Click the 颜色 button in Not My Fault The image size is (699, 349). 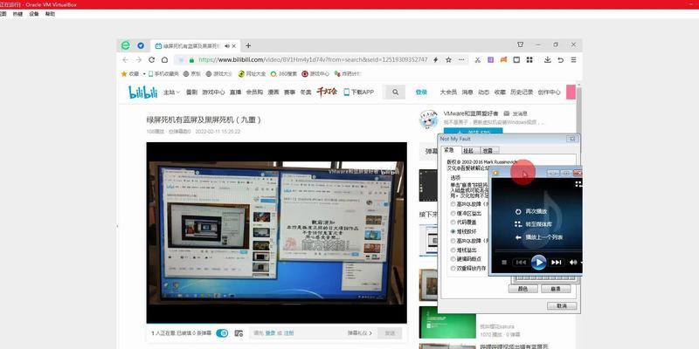(x=523, y=289)
